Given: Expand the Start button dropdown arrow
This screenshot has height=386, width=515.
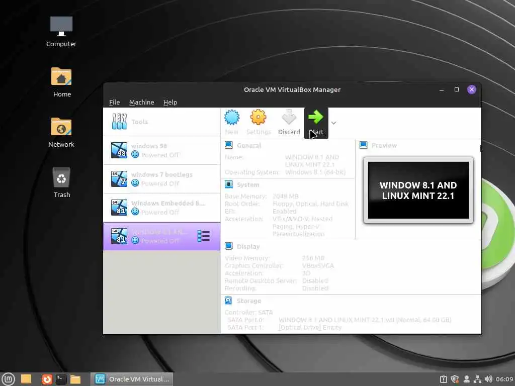Looking at the screenshot, I should [x=334, y=123].
